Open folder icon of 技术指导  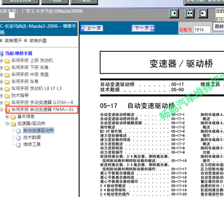(x=7, y=96)
